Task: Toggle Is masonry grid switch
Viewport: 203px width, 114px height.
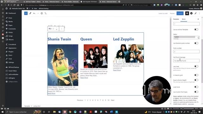Action: [x=196, y=75]
